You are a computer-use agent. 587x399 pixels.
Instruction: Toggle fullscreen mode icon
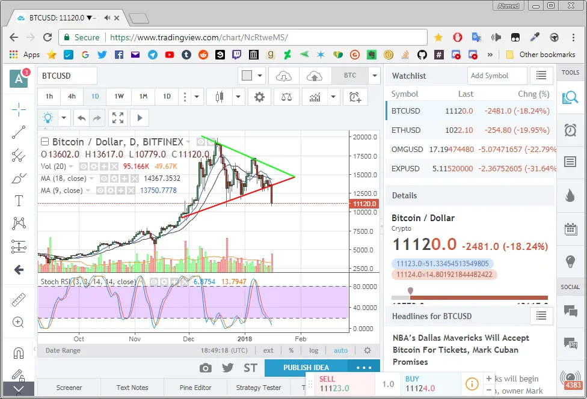click(118, 118)
